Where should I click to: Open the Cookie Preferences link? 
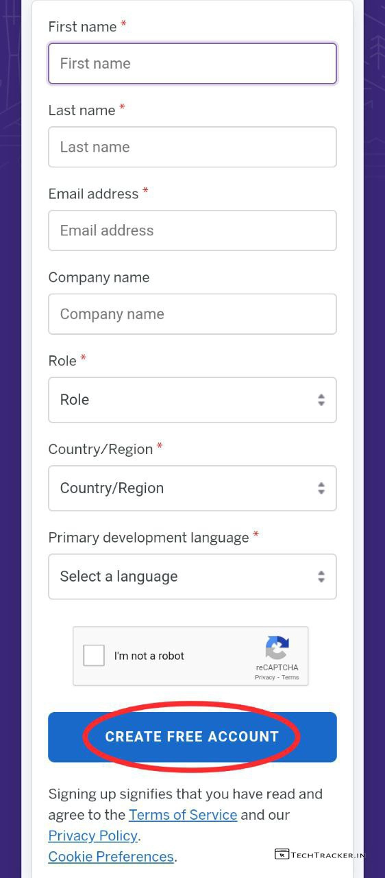111,857
